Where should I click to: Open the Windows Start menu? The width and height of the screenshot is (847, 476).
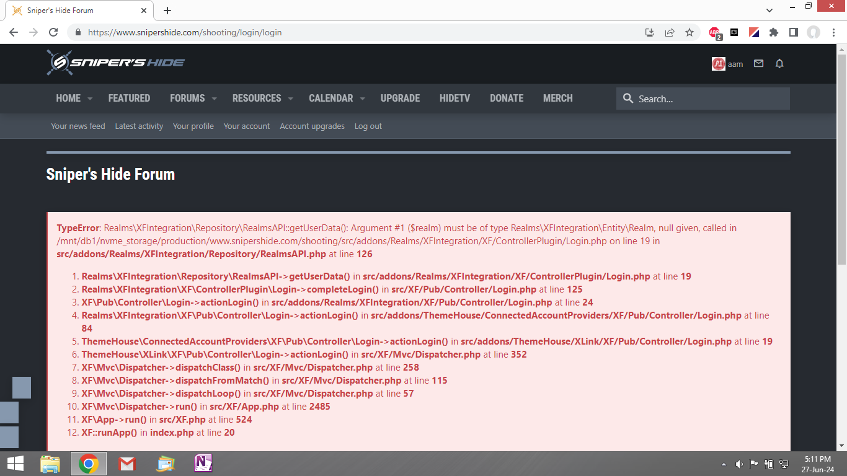[16, 464]
